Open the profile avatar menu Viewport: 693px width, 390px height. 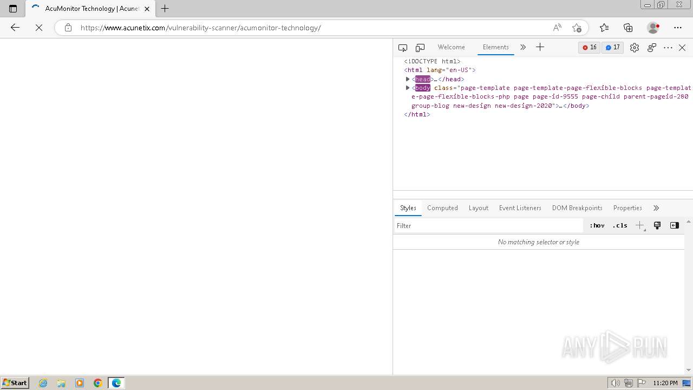tap(653, 28)
